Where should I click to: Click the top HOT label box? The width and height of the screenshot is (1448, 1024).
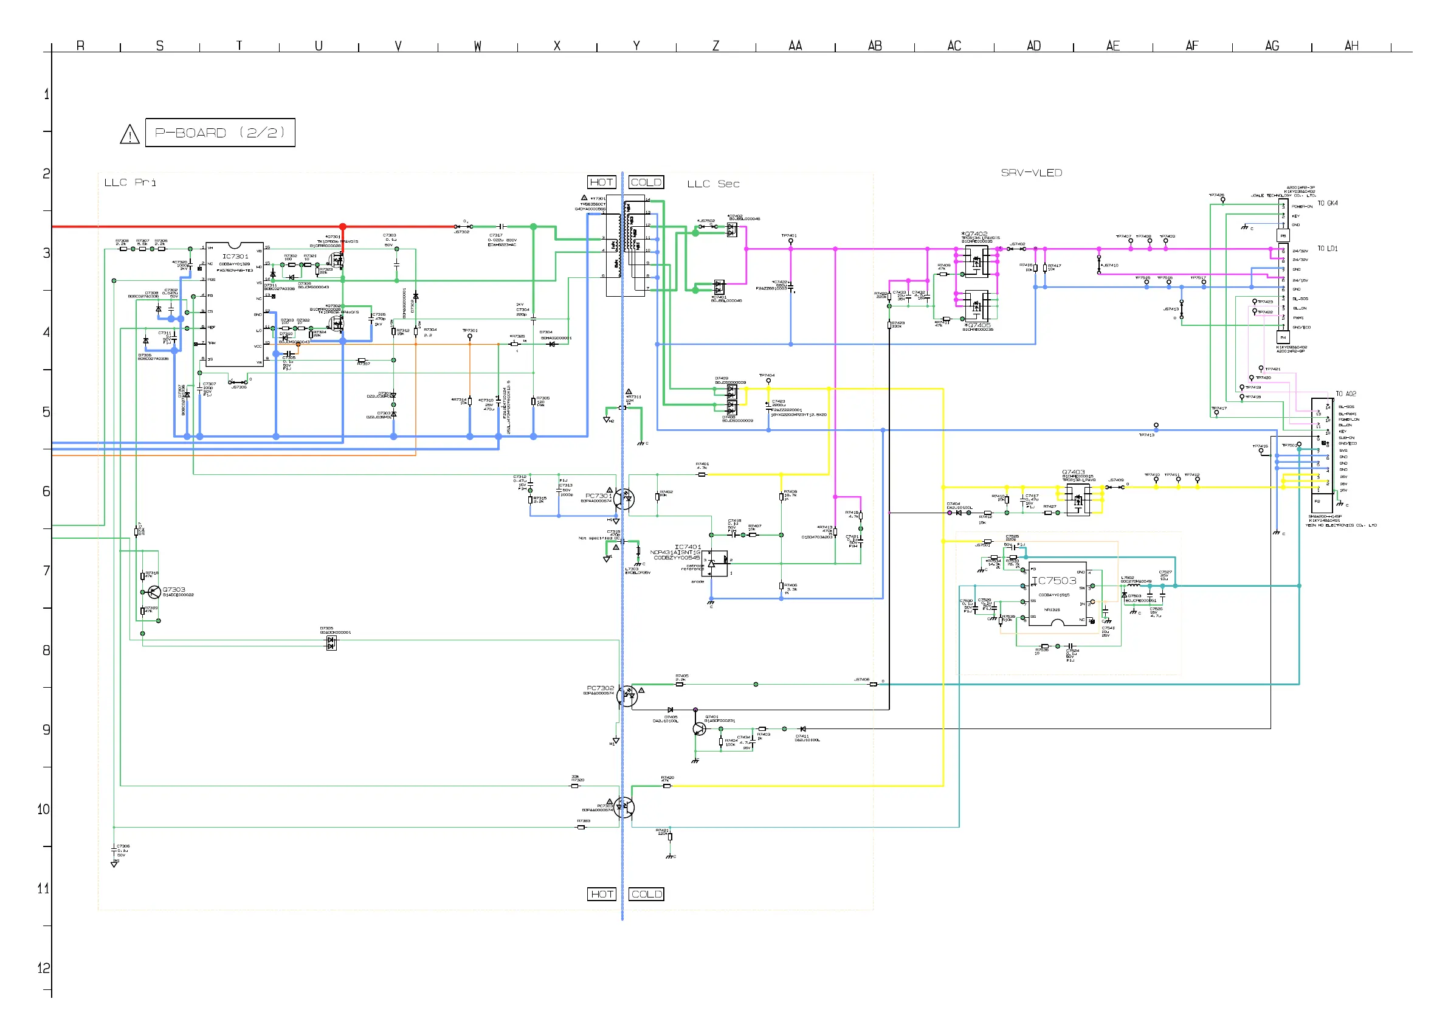point(601,182)
